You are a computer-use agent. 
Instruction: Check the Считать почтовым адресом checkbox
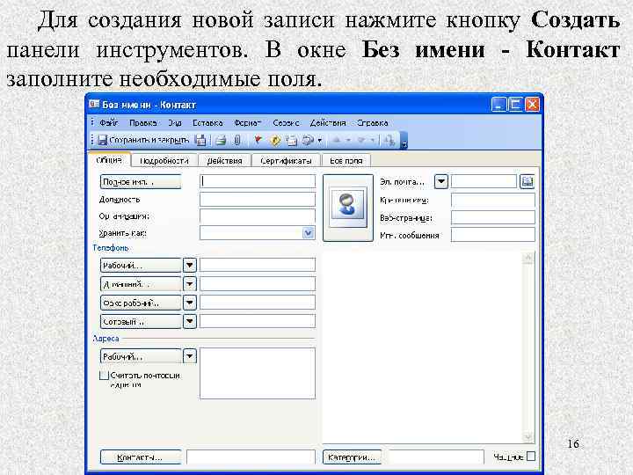tap(104, 376)
